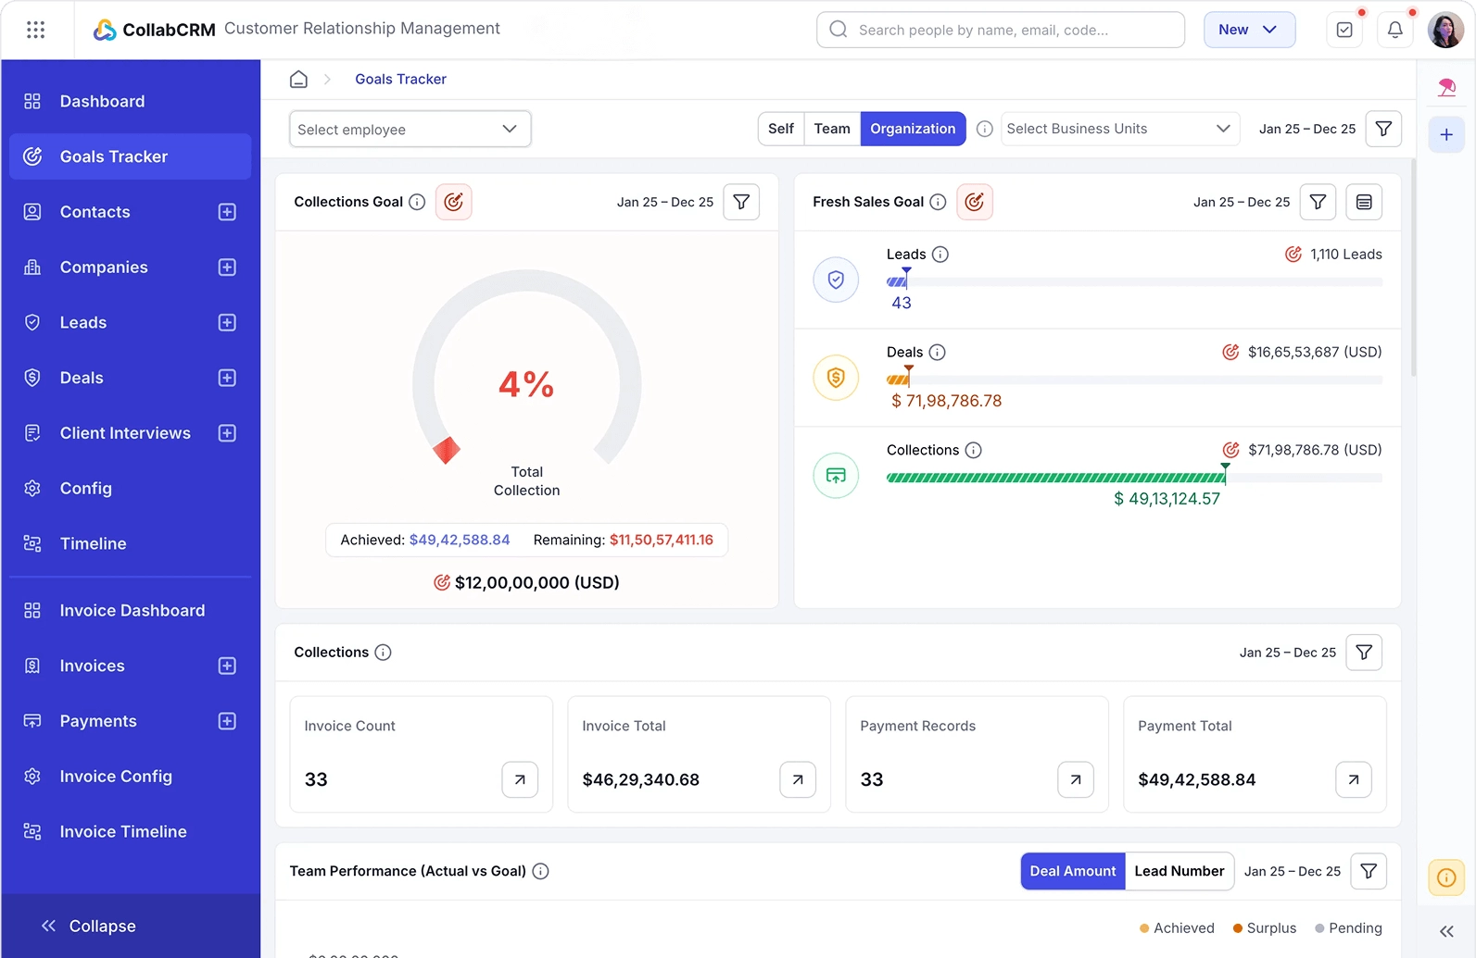The height and width of the screenshot is (958, 1476).
Task: Click the search people input field
Action: [1001, 30]
